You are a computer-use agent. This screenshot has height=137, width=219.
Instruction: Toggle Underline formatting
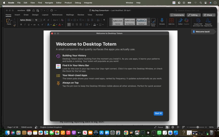(x=29, y=25)
